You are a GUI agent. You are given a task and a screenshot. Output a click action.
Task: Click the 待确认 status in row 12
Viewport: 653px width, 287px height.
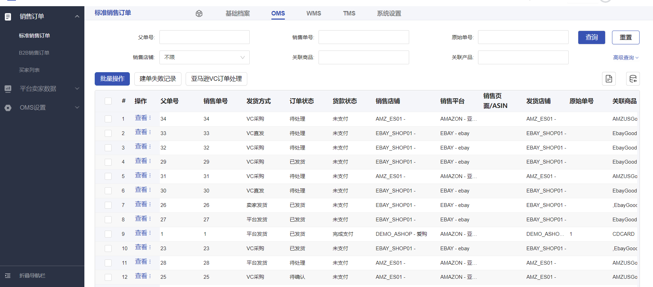pos(297,277)
